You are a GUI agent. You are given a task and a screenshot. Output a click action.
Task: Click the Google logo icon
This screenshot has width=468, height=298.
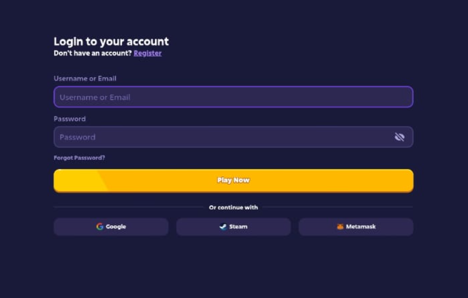click(100, 226)
